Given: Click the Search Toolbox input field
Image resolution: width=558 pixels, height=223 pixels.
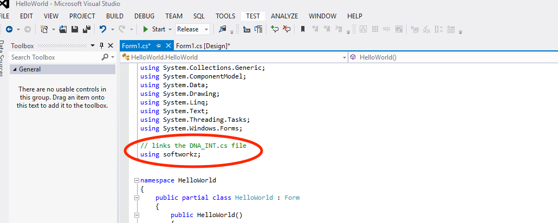Looking at the screenshot, I should (55, 57).
